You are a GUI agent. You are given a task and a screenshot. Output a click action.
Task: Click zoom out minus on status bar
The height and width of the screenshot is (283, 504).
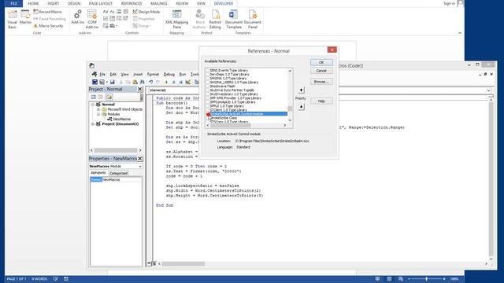(409, 279)
